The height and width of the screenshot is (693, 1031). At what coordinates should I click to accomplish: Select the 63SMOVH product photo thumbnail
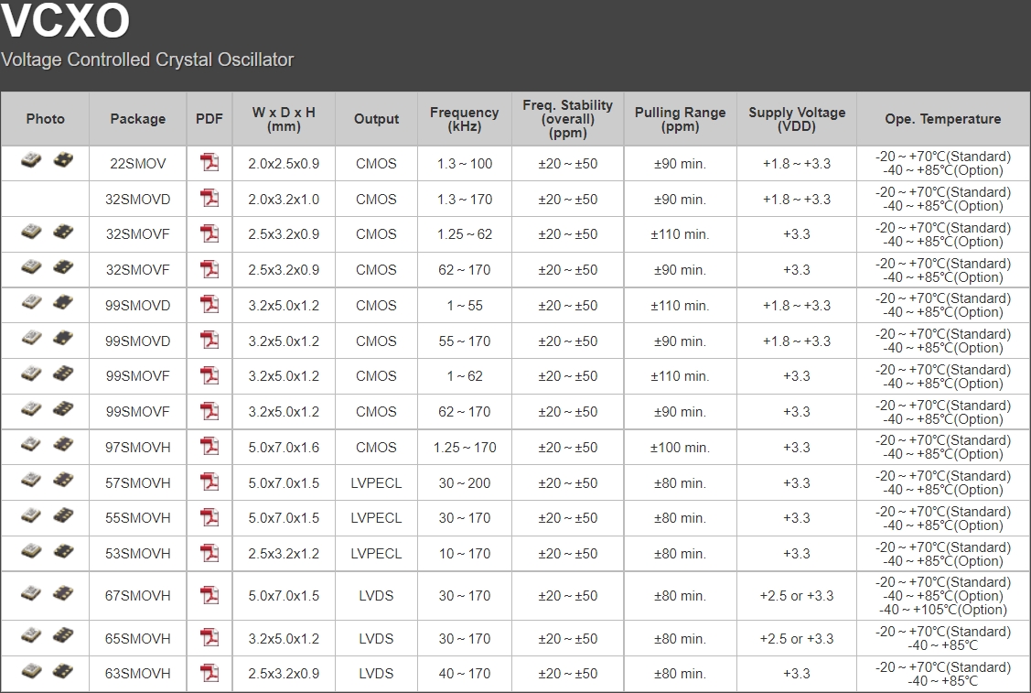(x=46, y=671)
